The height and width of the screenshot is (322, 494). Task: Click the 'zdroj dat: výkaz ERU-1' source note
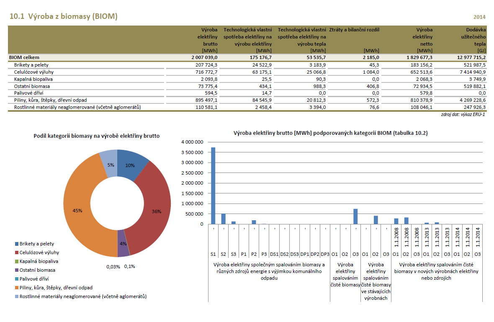pyautogui.click(x=463, y=115)
